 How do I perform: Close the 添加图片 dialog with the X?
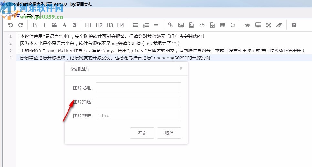click(x=181, y=68)
